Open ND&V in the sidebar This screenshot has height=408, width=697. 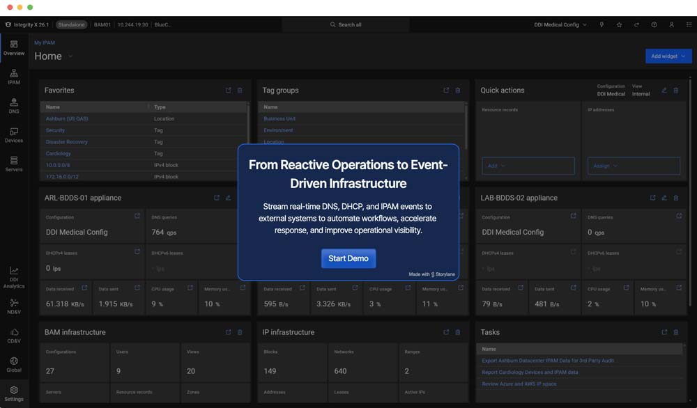tap(14, 306)
